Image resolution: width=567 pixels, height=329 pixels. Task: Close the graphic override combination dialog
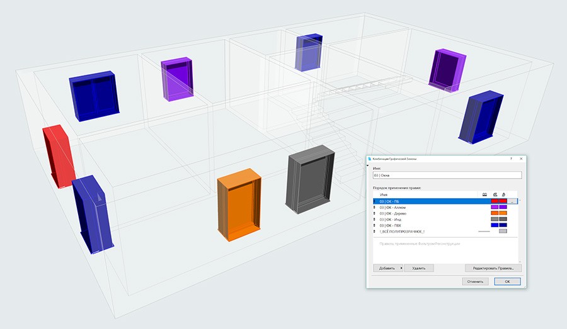pos(521,159)
